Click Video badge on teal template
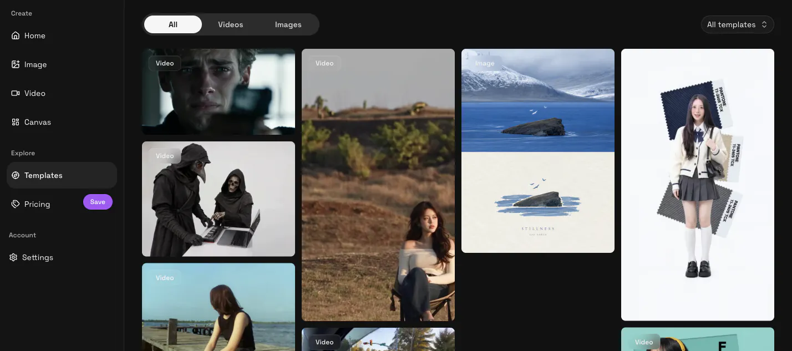The image size is (792, 351). [x=644, y=342]
